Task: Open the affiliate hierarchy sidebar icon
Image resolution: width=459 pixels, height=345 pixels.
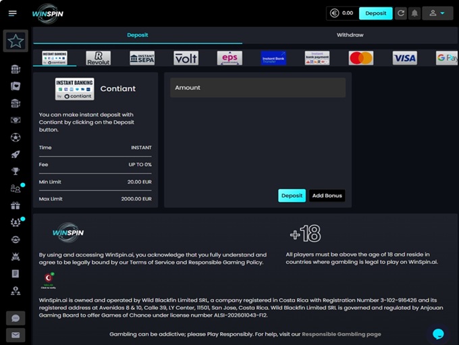Action: point(16,291)
